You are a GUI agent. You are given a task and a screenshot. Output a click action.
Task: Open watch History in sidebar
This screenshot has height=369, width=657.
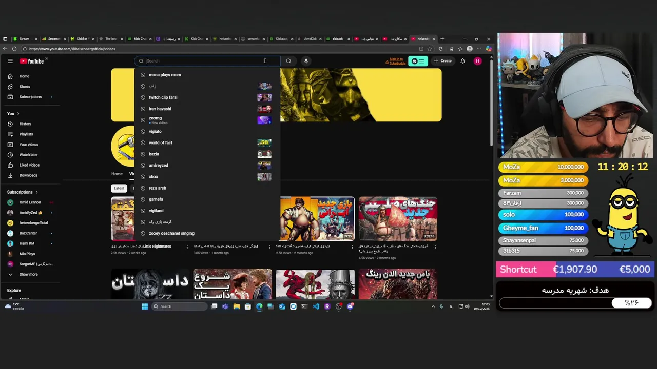[25, 124]
